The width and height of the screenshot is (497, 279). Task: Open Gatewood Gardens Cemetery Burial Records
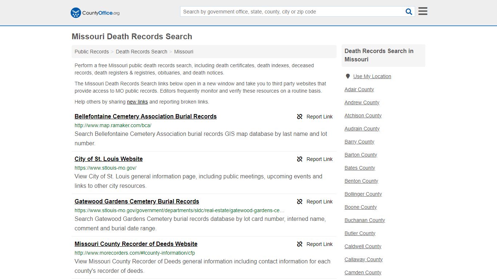point(137,201)
